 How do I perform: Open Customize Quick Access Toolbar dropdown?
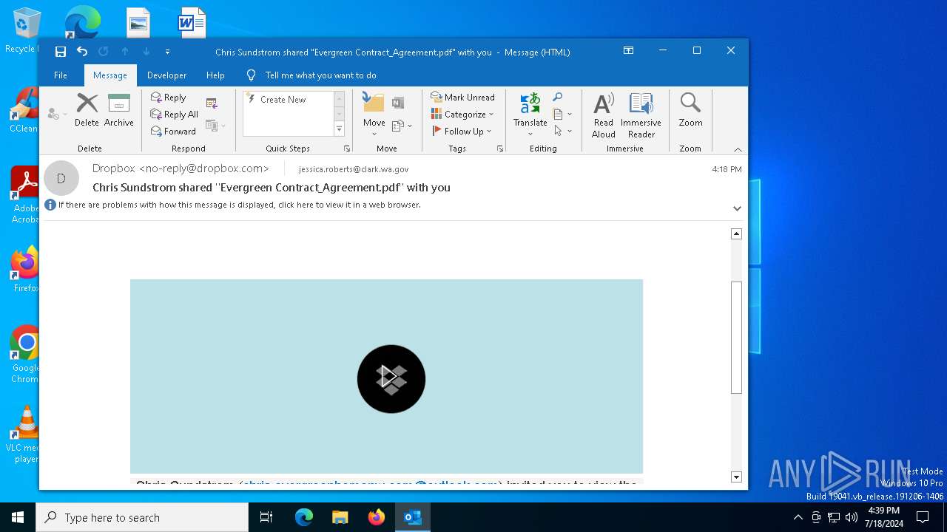[167, 52]
